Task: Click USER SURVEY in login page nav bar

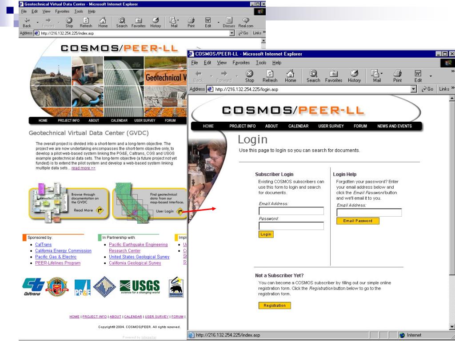Action: tap(331, 126)
